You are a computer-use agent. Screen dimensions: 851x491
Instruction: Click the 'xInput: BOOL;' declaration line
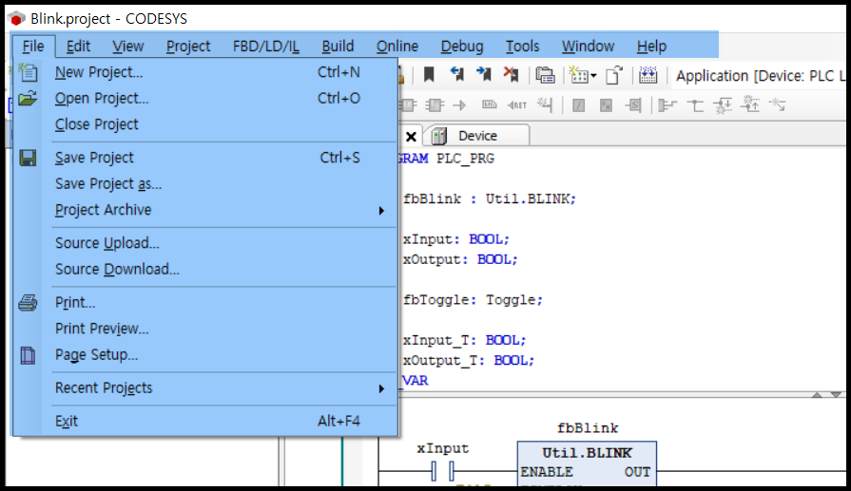coord(455,239)
